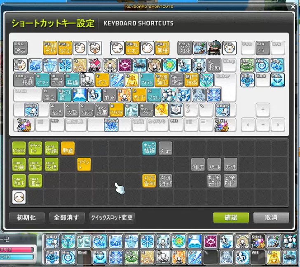Viewport: 300px width, 267px height.
Task: Click the A 座る key
Action: (x=50, y=95)
